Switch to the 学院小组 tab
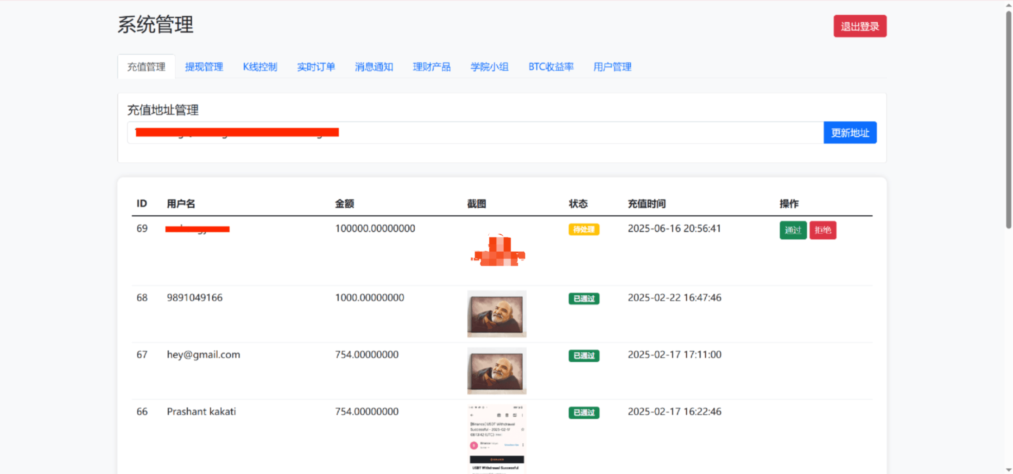Image resolution: width=1013 pixels, height=474 pixels. click(x=489, y=67)
